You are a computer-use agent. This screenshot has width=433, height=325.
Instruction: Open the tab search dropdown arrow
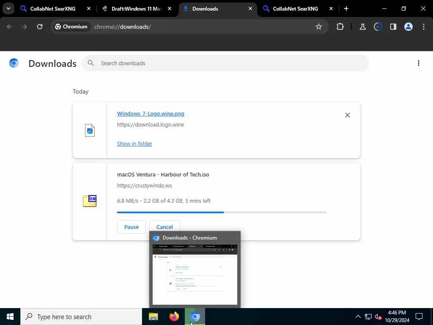(8, 8)
